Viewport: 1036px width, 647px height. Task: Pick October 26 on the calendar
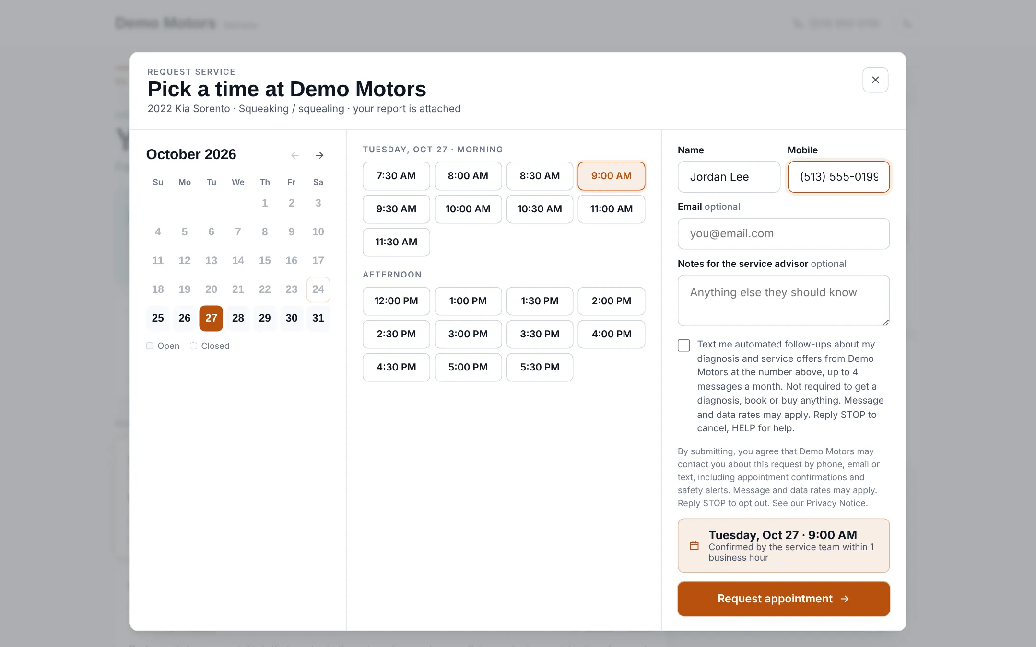(185, 318)
